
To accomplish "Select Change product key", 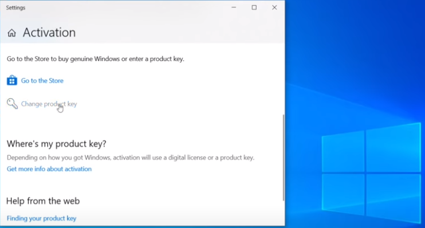I will (49, 104).
